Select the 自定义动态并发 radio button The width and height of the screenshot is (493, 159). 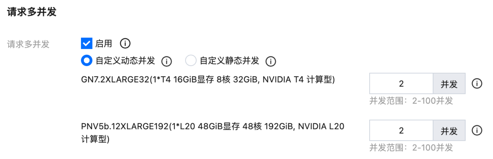[87, 60]
